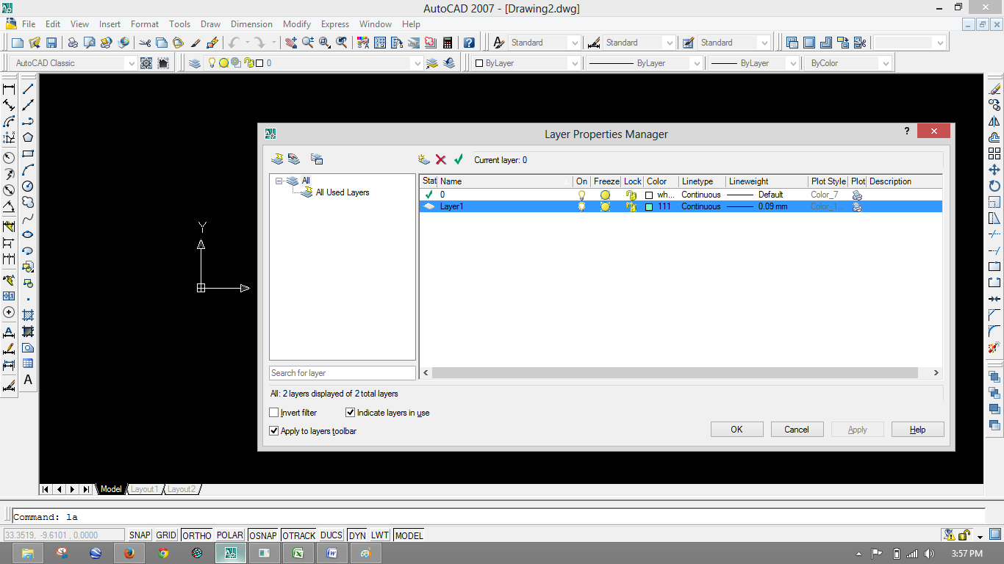Click the color 111 swatch of Layer1
This screenshot has width=1004, height=564.
coord(649,207)
